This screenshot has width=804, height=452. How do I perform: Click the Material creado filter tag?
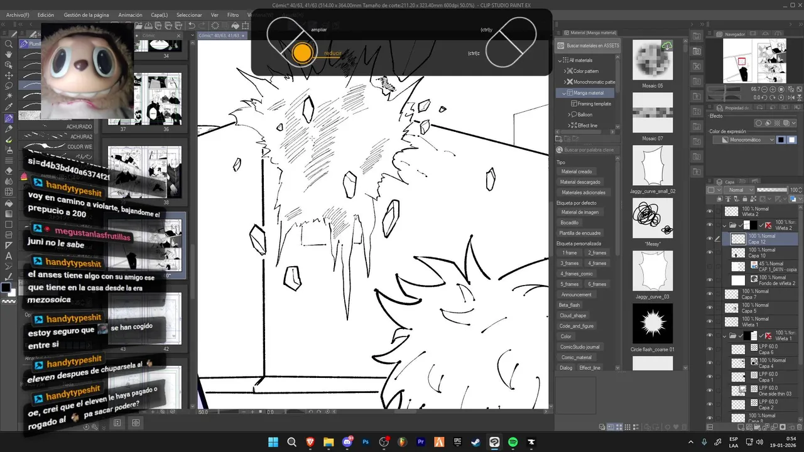point(577,171)
